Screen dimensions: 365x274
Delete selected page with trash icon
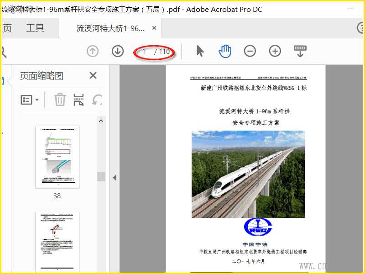click(x=60, y=100)
